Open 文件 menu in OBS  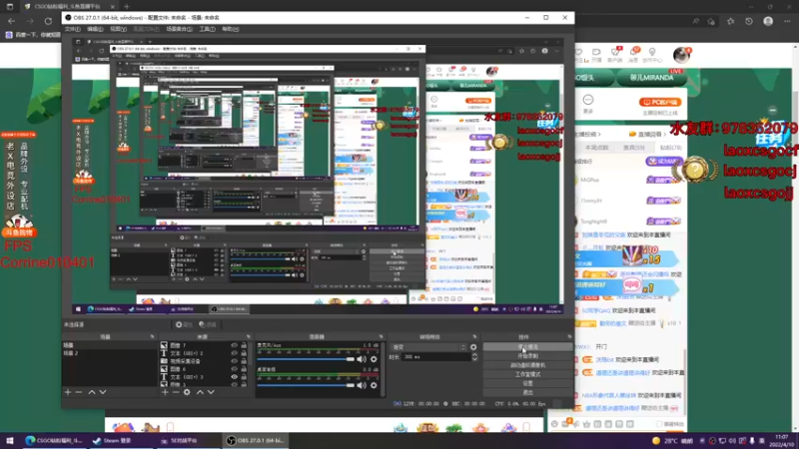coord(72,29)
